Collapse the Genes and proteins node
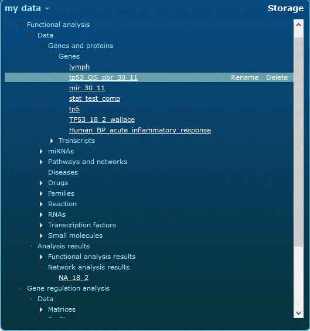The image size is (310, 331). point(42,46)
